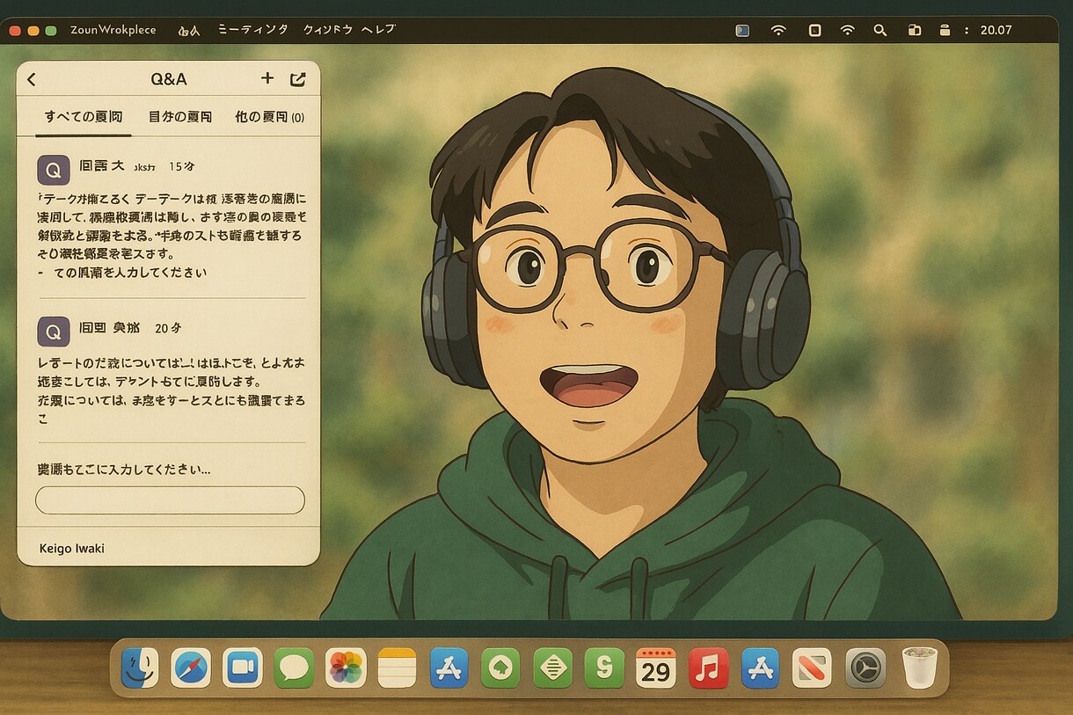Open the Photos app in the dock
The image size is (1073, 715).
[x=346, y=668]
